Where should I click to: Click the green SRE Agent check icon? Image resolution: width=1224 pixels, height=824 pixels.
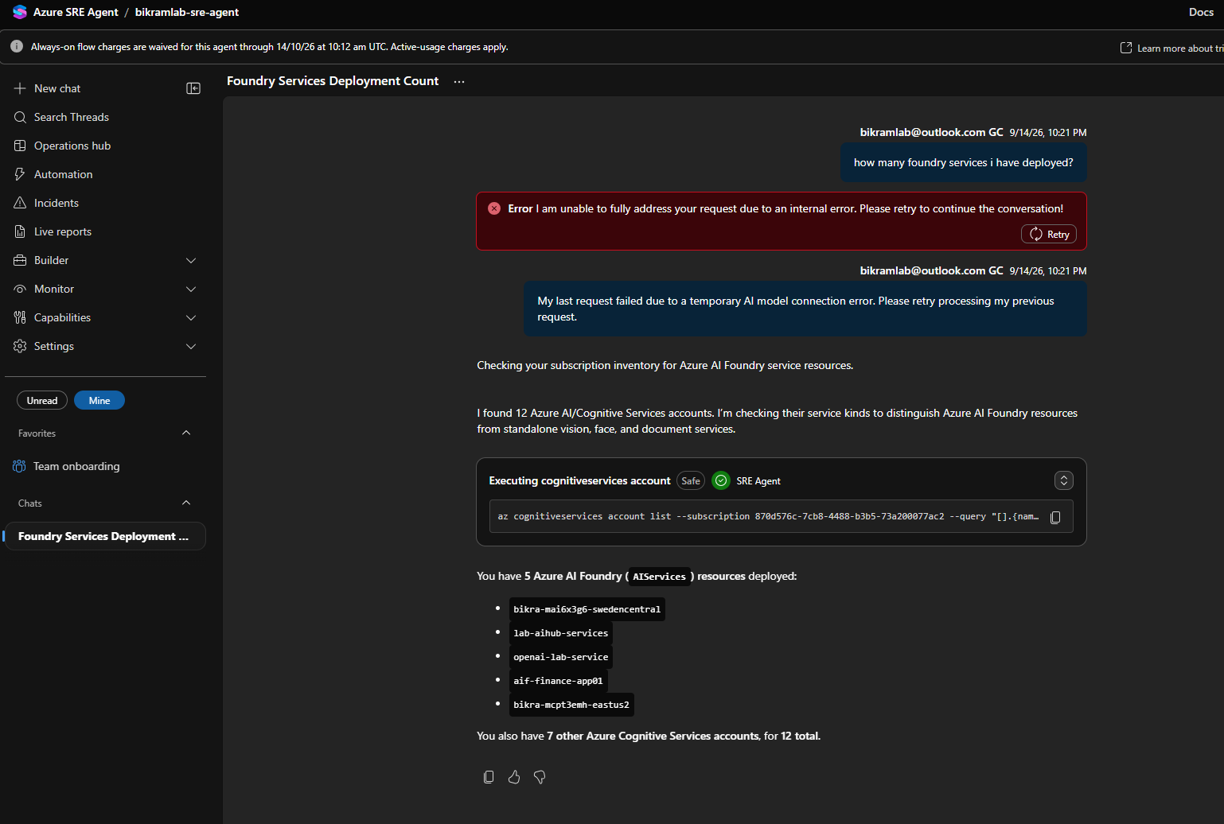(721, 480)
